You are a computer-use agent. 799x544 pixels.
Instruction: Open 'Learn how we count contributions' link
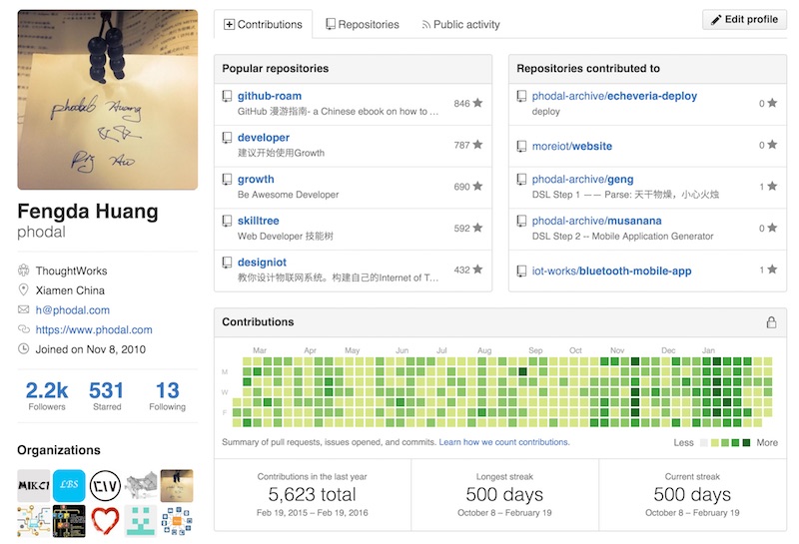coord(504,441)
